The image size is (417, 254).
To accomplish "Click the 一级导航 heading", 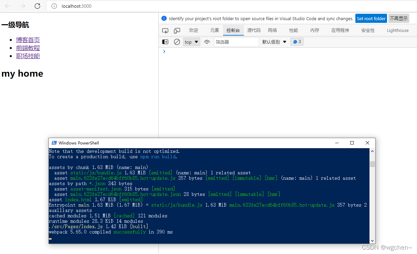I will pyautogui.click(x=15, y=25).
